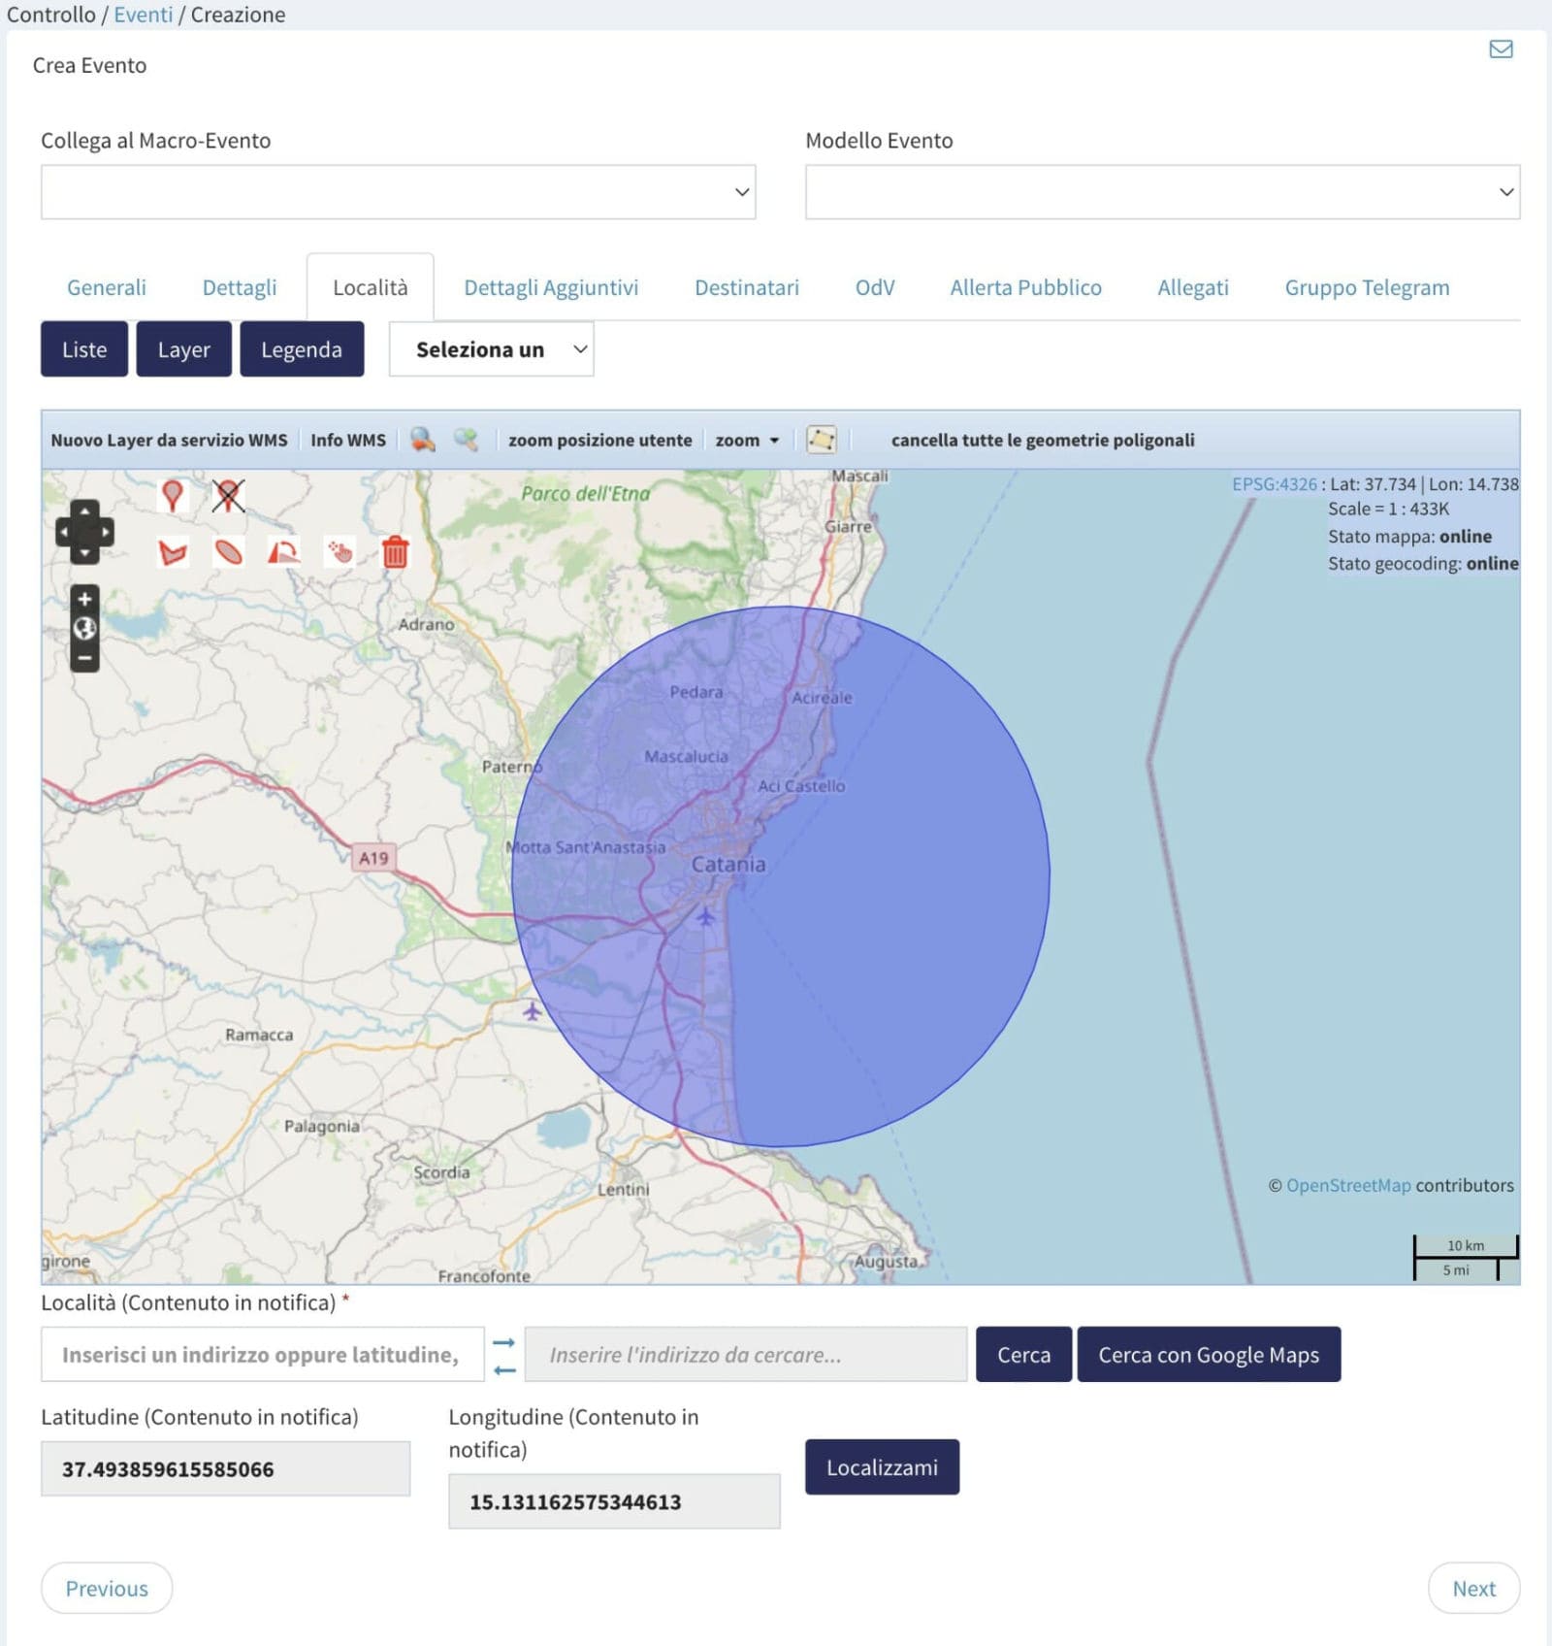Open the 'Seleziona un' dropdown
This screenshot has height=1646, width=1552.
491,349
